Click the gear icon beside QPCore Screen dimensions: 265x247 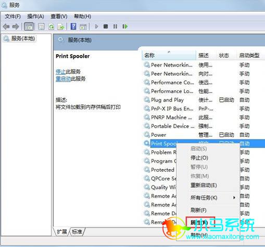[x=147, y=178]
